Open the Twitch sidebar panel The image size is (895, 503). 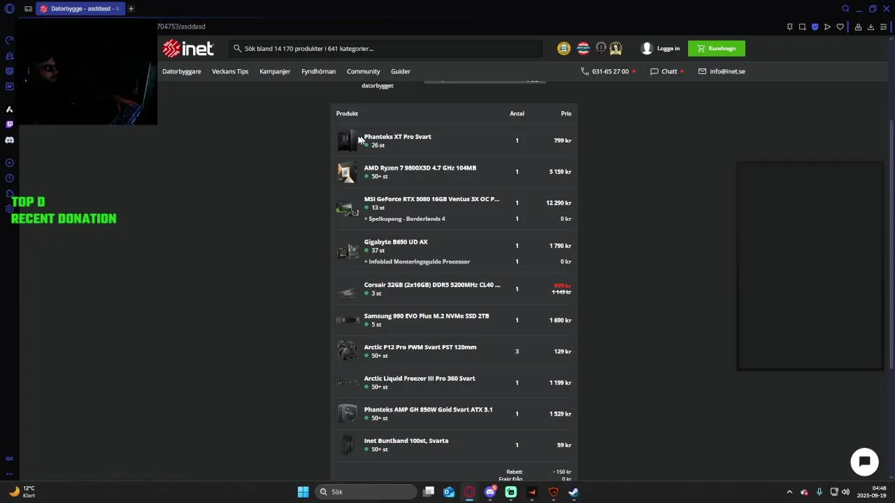coord(9,124)
